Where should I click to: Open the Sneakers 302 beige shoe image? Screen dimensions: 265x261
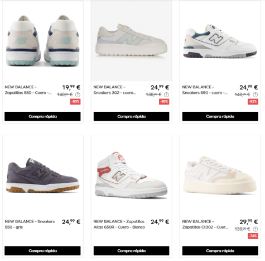132,41
